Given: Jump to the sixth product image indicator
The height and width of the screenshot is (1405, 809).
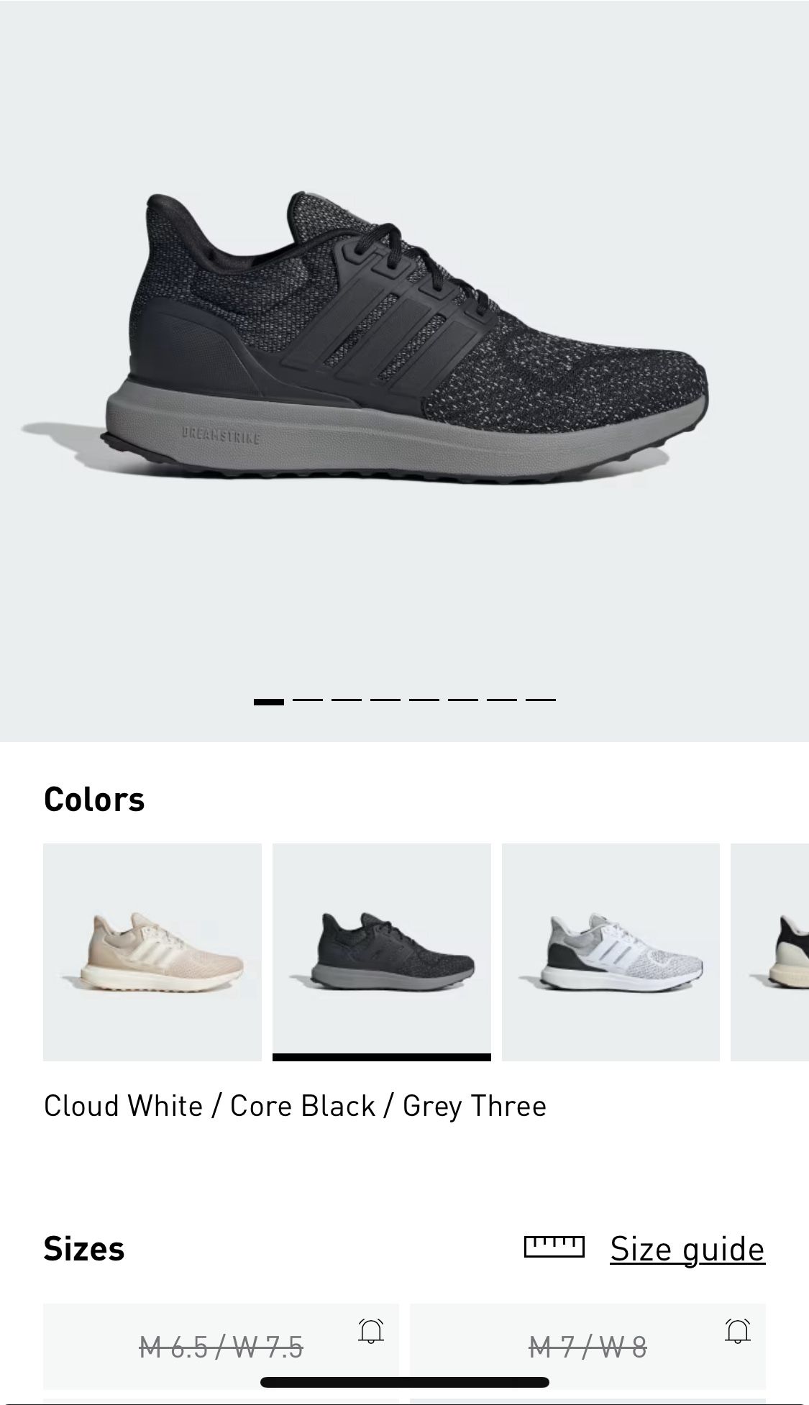Looking at the screenshot, I should 463,700.
